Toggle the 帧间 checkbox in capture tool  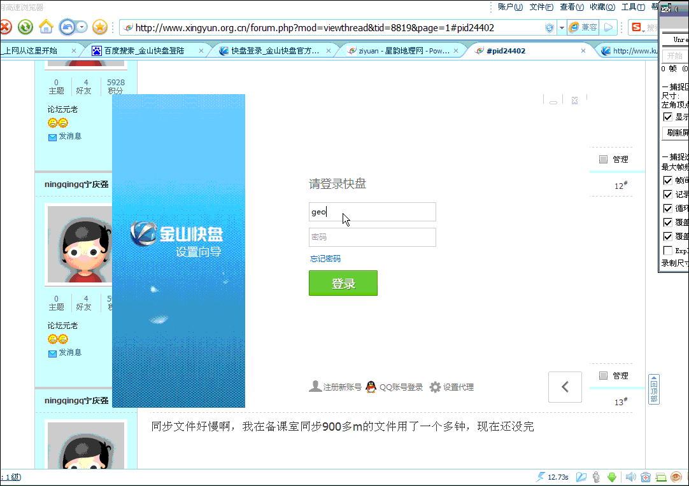667,181
